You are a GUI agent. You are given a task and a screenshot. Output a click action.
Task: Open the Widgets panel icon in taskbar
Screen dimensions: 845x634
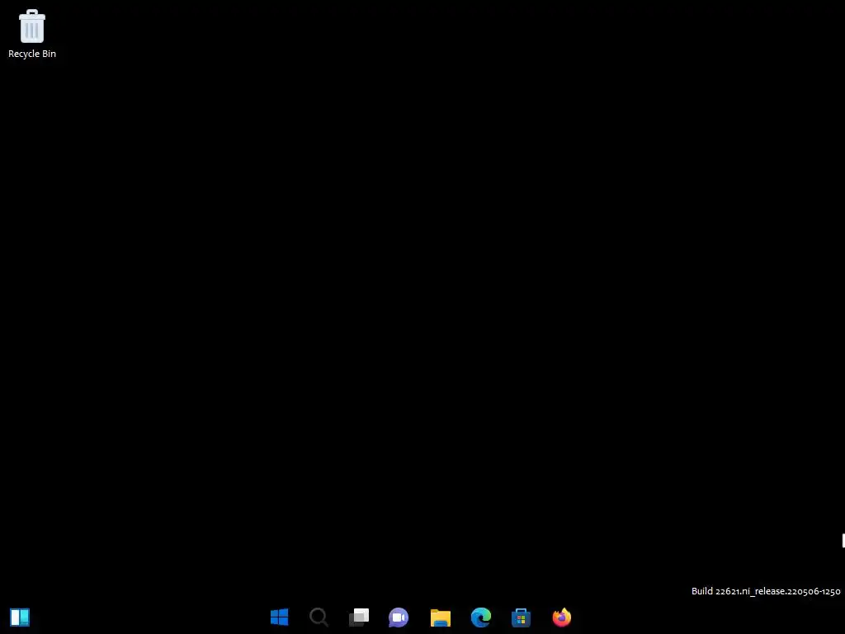click(x=20, y=617)
